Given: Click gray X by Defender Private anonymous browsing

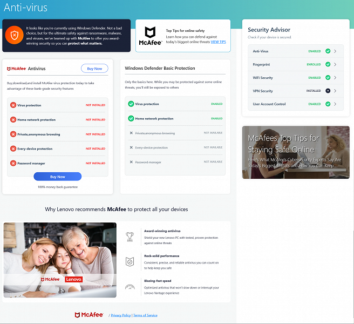Looking at the screenshot, I should [x=131, y=133].
